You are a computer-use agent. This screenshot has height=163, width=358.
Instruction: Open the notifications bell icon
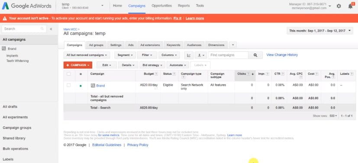(x=351, y=6)
